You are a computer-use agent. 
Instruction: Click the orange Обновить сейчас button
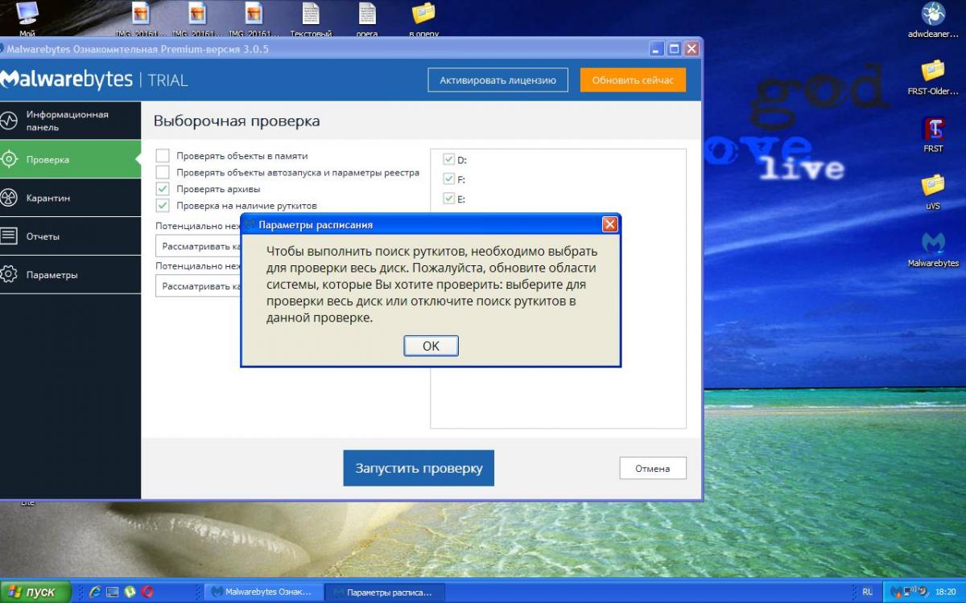pos(633,80)
